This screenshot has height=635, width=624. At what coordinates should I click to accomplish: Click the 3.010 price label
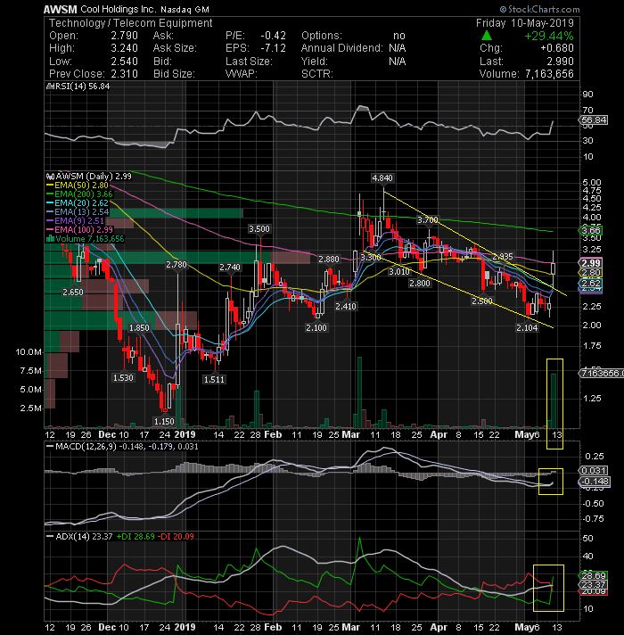click(399, 271)
